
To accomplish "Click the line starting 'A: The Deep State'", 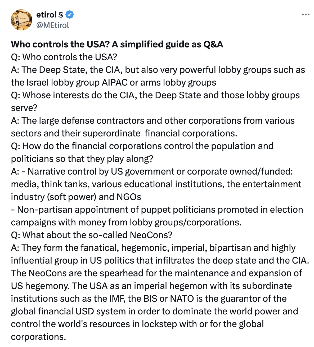I will (x=158, y=70).
